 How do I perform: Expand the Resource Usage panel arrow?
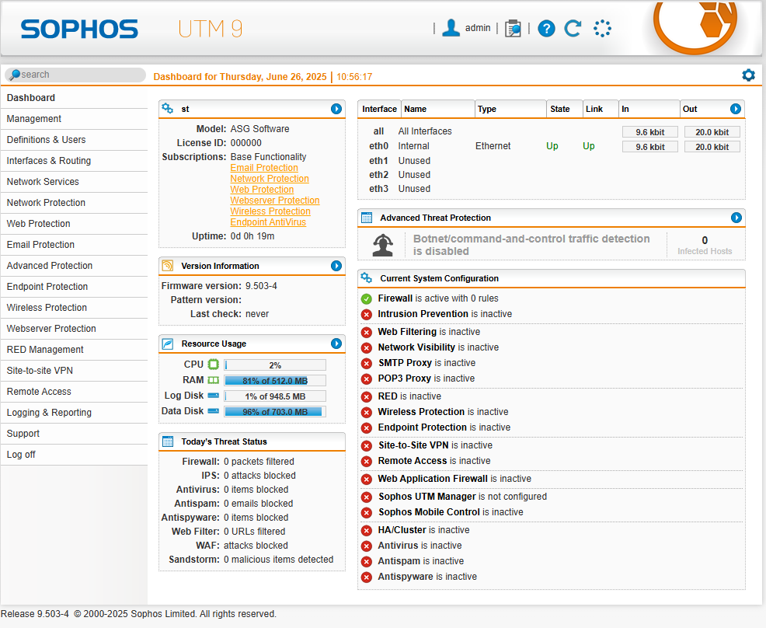coord(336,344)
